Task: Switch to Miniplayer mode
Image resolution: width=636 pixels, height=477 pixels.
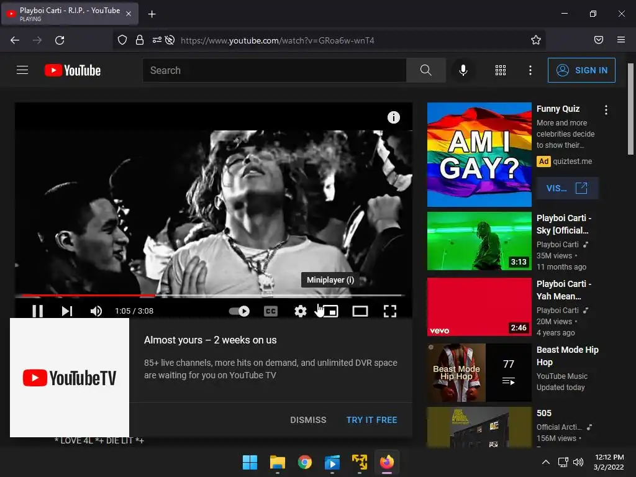Action: pyautogui.click(x=330, y=311)
